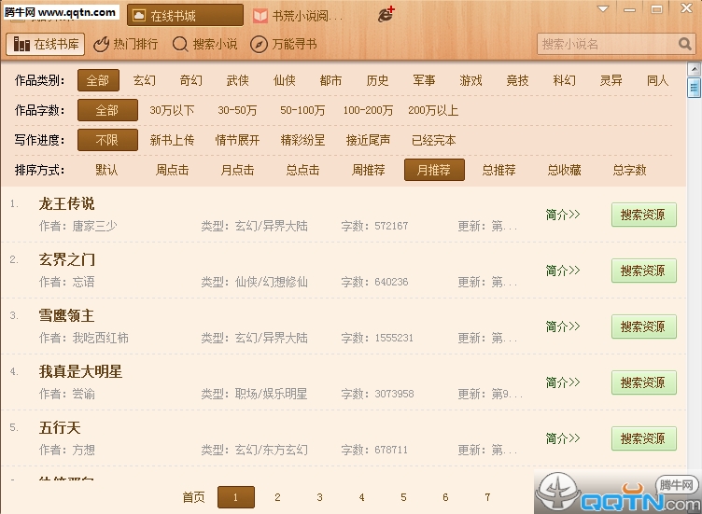Switch to the 书荒小说阅 tab
This screenshot has width=702, height=514.
(x=298, y=16)
